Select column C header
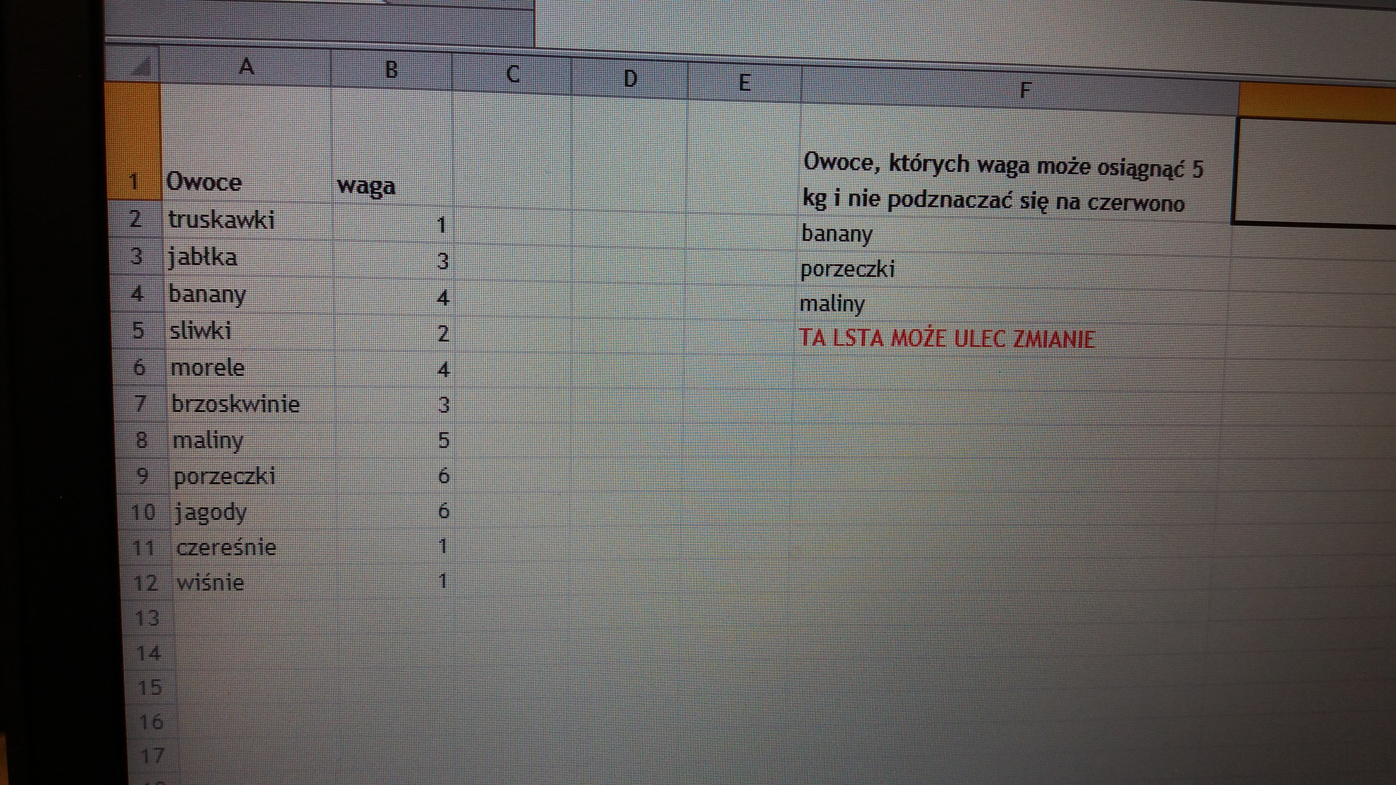1396x785 pixels. pos(512,74)
